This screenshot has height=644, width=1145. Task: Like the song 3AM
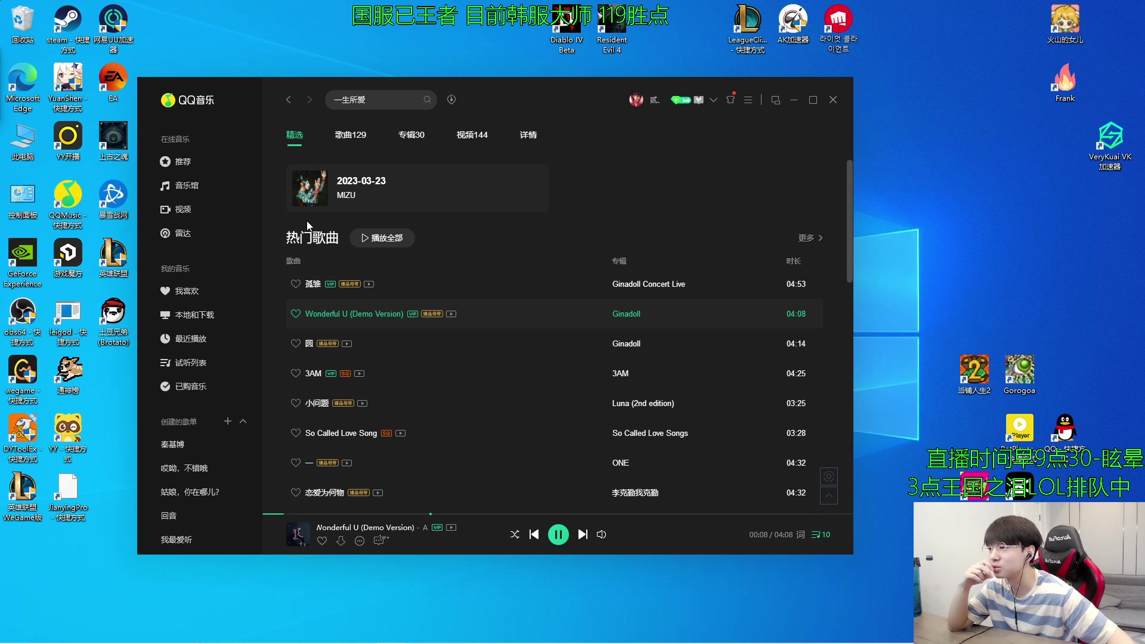click(295, 373)
